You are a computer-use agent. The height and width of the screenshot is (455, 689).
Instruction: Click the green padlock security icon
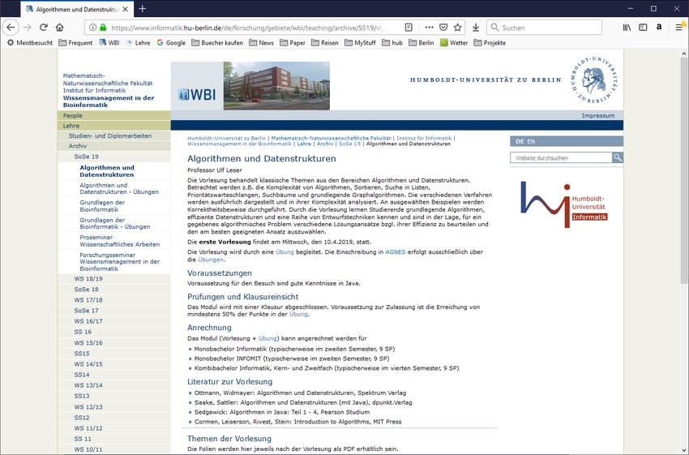tap(103, 28)
